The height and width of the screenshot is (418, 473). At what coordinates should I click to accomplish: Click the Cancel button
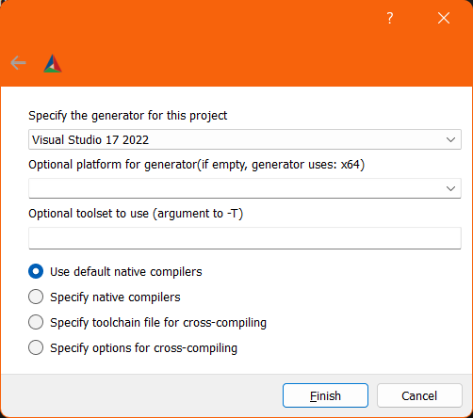(x=419, y=395)
